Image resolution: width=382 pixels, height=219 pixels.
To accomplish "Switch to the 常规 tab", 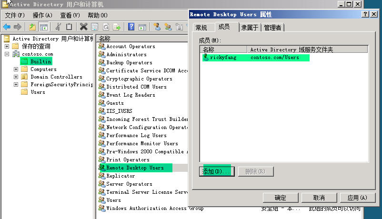I will click(201, 28).
